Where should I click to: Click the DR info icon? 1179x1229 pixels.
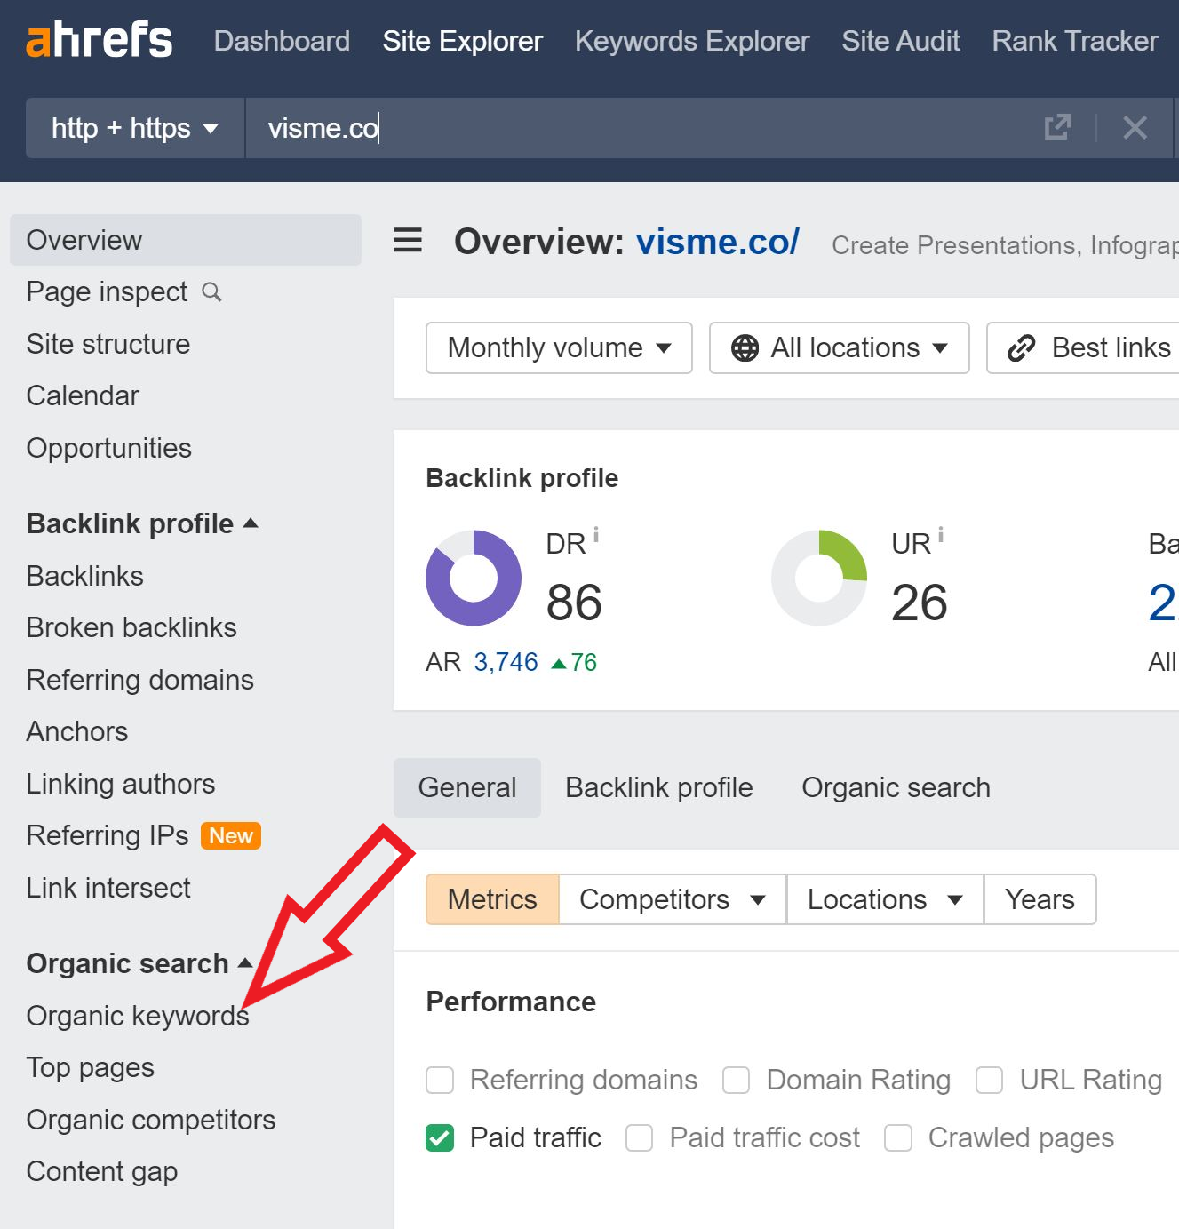click(x=596, y=535)
